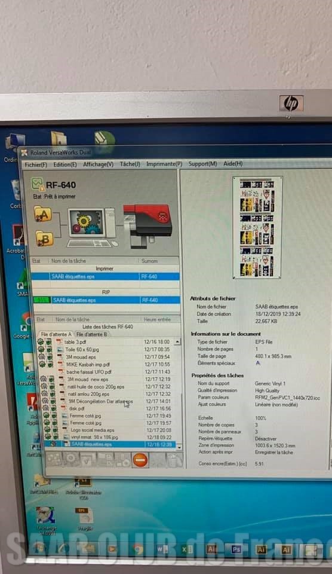332x574 pixels.
Task: Click scroll down arrow of job list
Action: 179,447
